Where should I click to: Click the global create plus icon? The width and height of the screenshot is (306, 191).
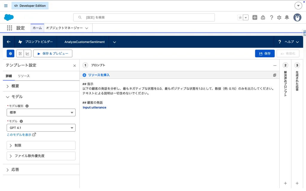coord(255,18)
